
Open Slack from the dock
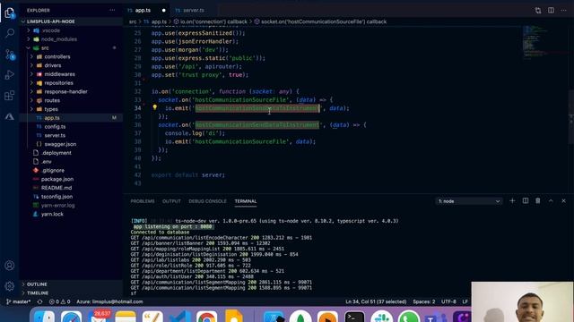[381, 317]
